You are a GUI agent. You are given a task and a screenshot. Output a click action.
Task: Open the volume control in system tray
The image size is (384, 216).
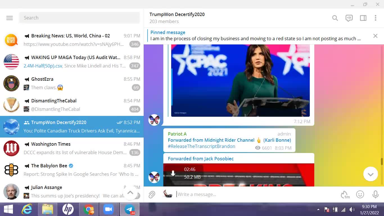(x=352, y=210)
